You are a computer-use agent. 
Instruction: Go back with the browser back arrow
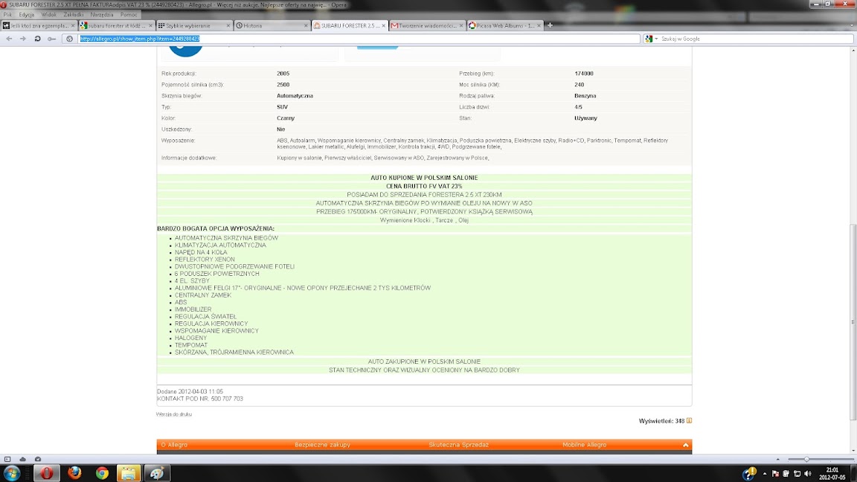pyautogui.click(x=9, y=39)
